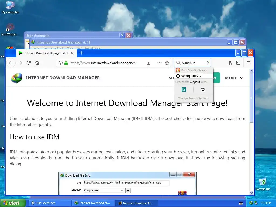The image size is (276, 207).
Task: Close the User Accounts window
Action: click(129, 35)
